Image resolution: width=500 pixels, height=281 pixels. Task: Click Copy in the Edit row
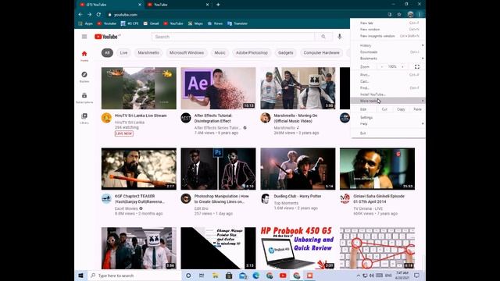[401, 109]
